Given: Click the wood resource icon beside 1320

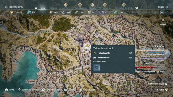Looking at the screenshot, I should (77, 12).
